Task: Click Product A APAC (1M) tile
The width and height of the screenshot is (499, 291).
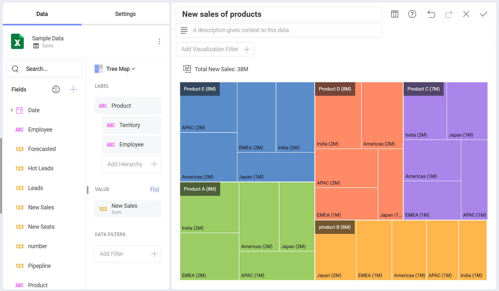Action: coord(277,266)
